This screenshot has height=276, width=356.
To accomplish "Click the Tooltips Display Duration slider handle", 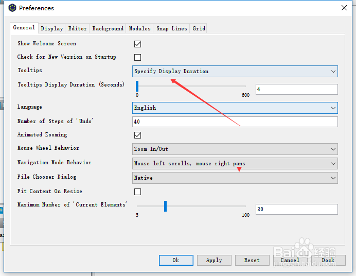I will 137,87.
